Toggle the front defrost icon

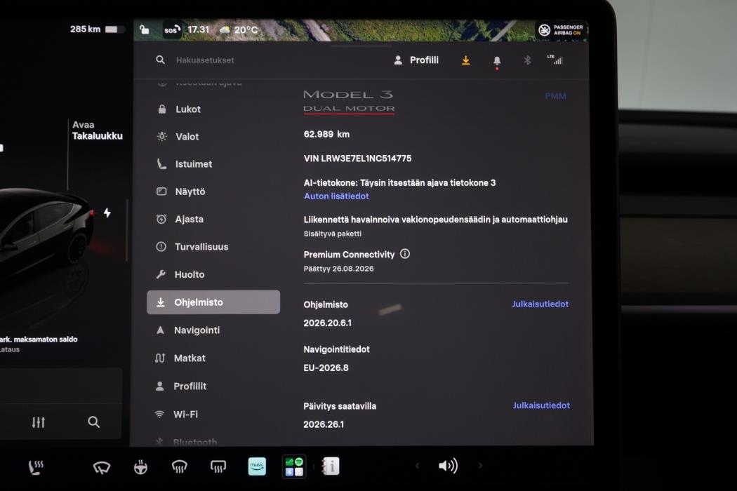pyautogui.click(x=179, y=467)
